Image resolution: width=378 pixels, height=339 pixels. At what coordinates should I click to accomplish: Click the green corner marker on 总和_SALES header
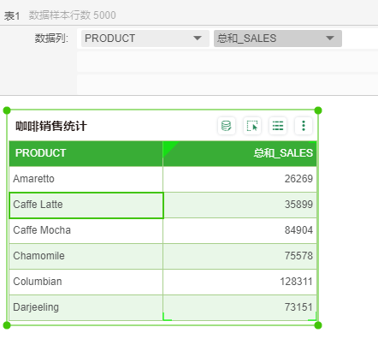pyautogui.click(x=169, y=147)
